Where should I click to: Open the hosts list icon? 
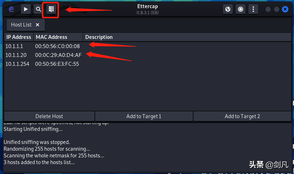coord(51,9)
